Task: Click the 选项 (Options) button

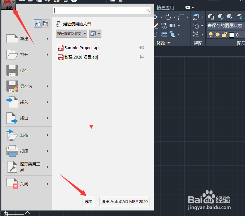Action: click(88, 202)
